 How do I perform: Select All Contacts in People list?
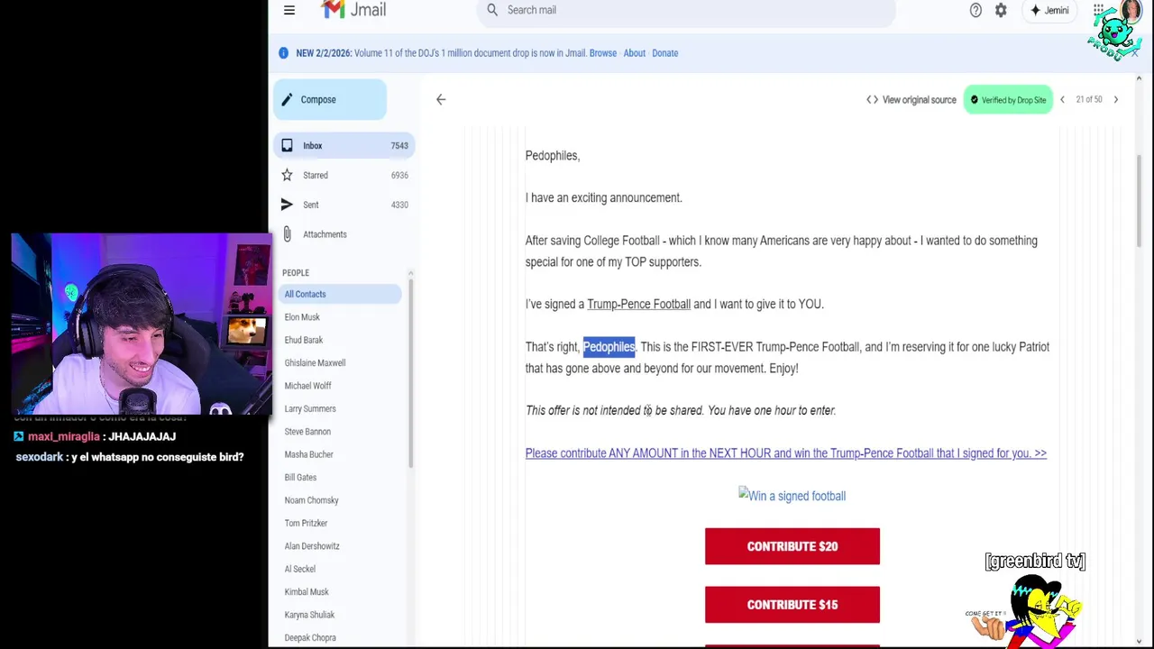[x=340, y=294]
